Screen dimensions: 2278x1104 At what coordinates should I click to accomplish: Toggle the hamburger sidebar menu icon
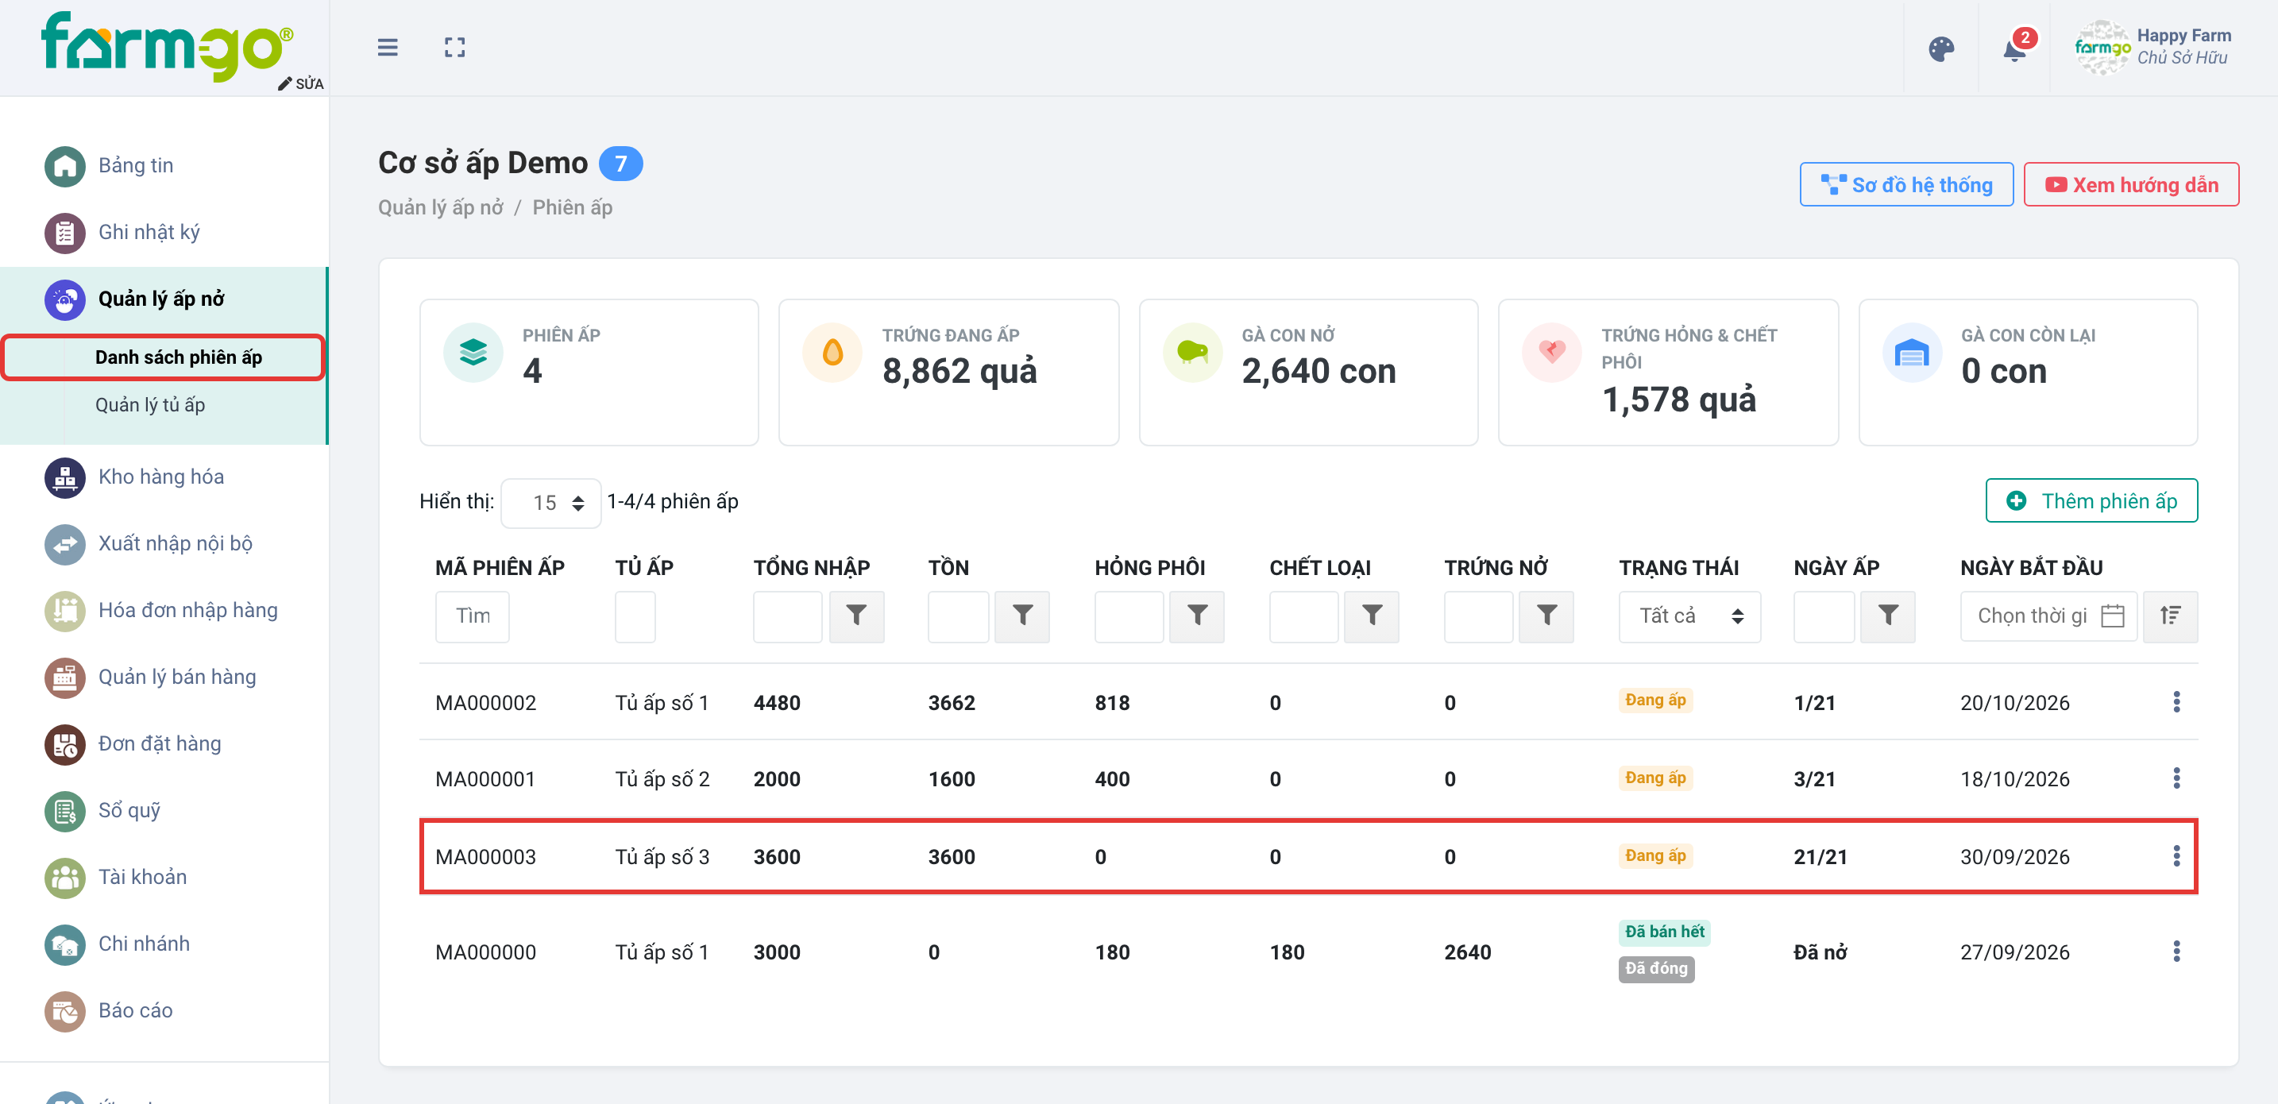click(388, 47)
